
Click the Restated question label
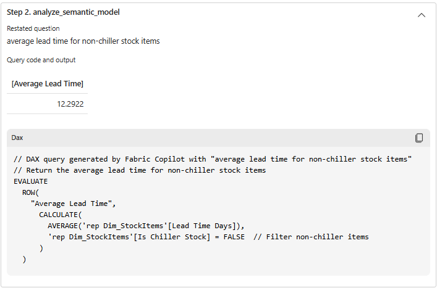33,28
